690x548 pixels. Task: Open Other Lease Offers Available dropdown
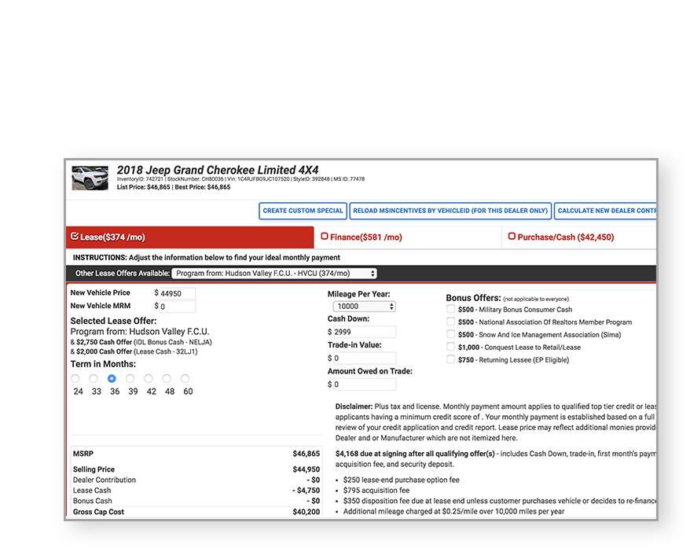point(274,274)
